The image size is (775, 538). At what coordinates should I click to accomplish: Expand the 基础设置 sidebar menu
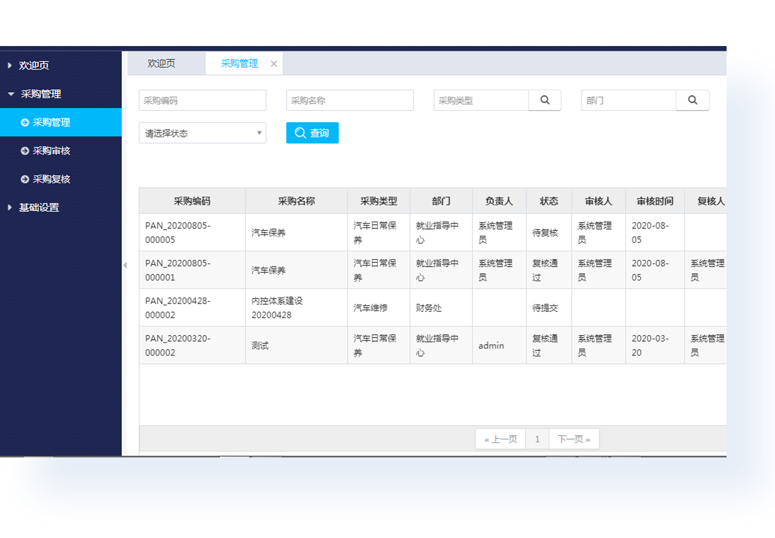(x=10, y=208)
